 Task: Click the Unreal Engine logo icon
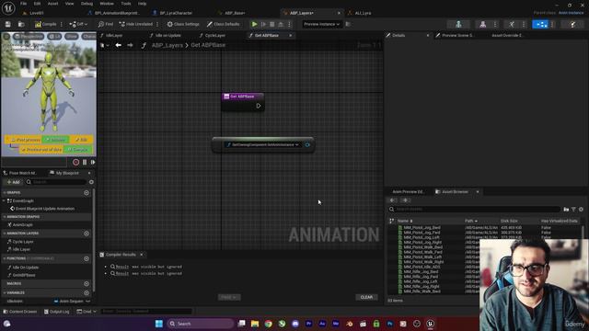(x=8, y=7)
